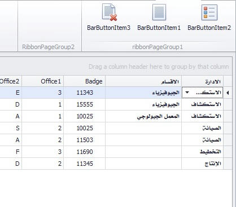Select Office1 value 2 in the 11345 row

click(43, 164)
